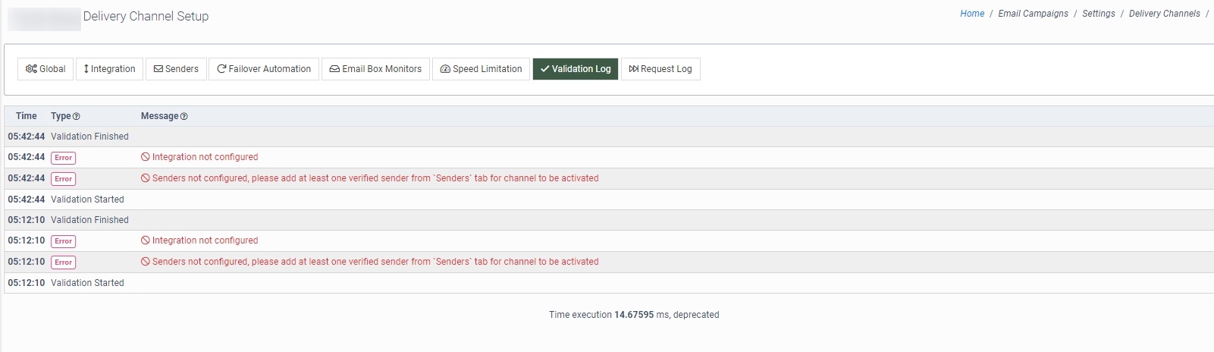The height and width of the screenshot is (352, 1214).
Task: Go to Home breadcrumb link
Action: pos(972,14)
